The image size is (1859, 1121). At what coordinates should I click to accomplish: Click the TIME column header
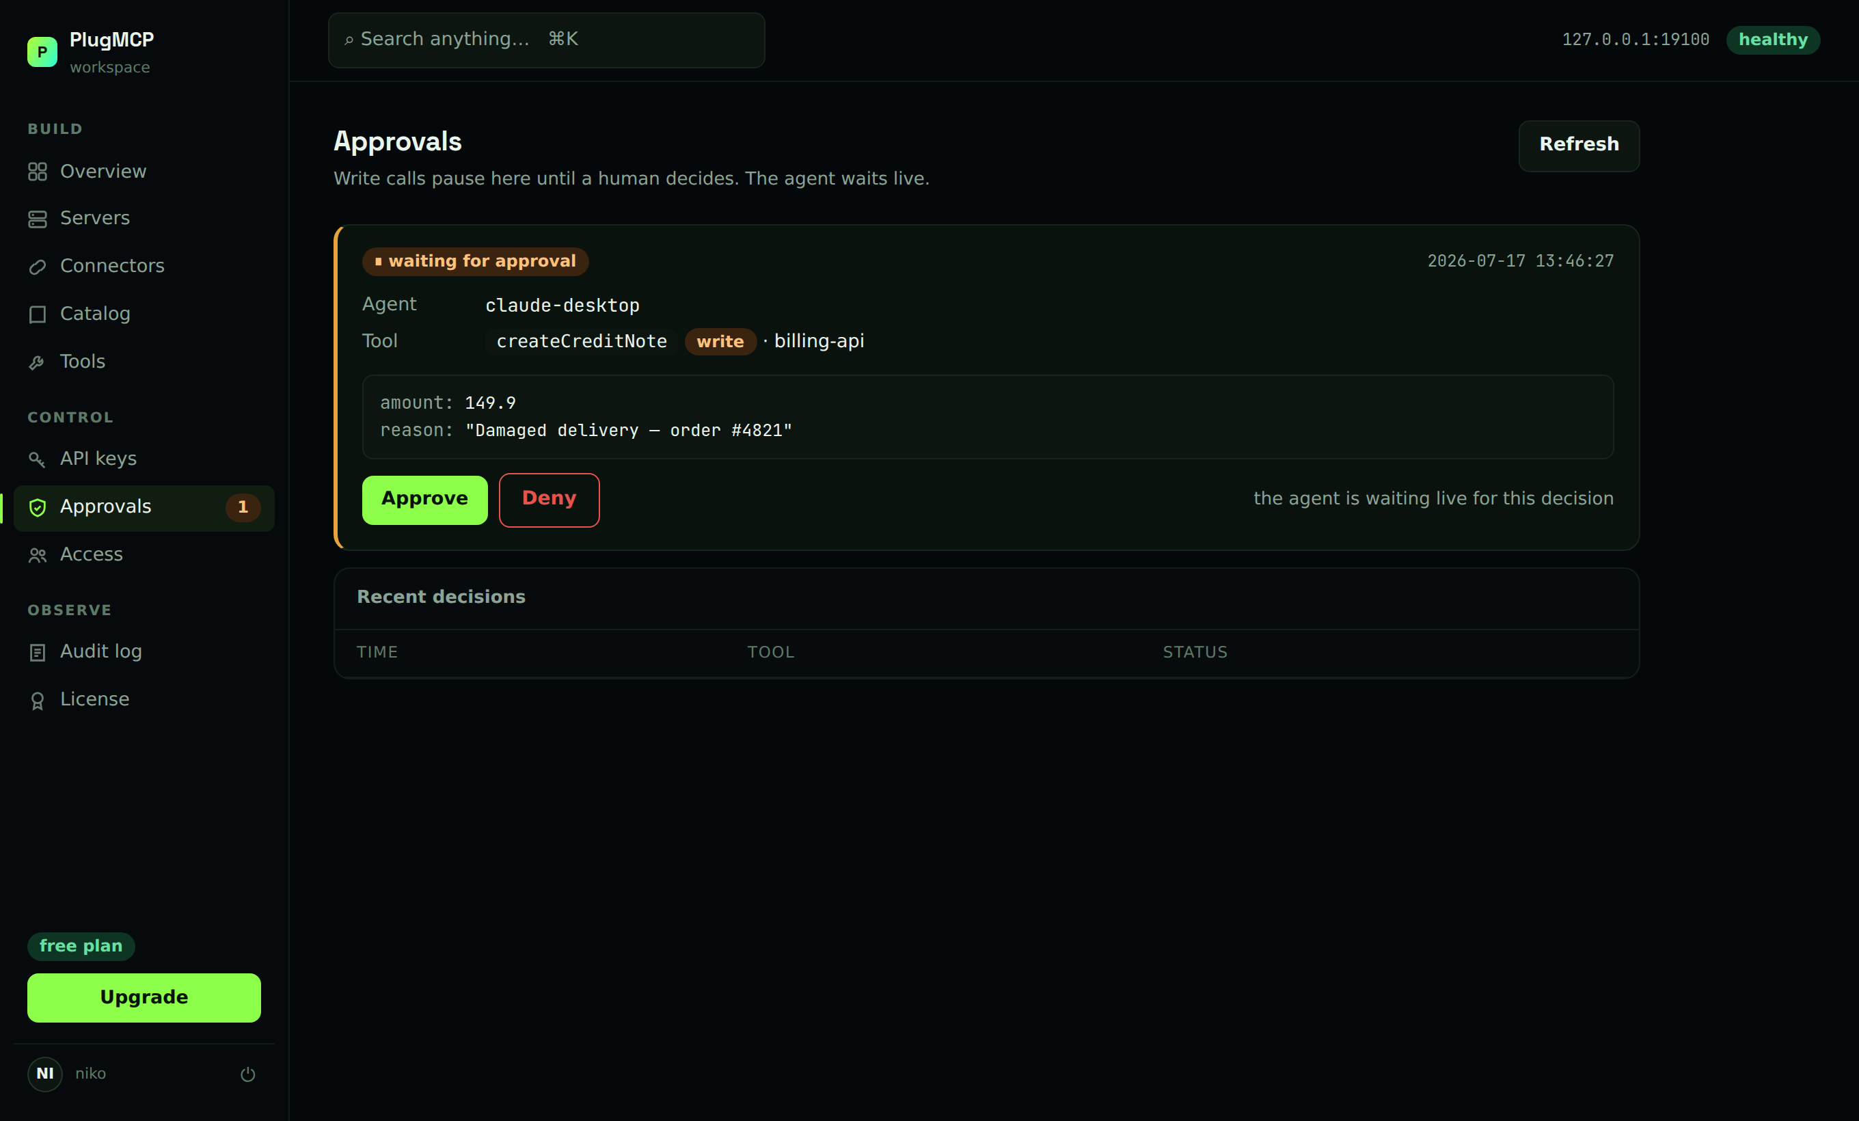coord(377,653)
